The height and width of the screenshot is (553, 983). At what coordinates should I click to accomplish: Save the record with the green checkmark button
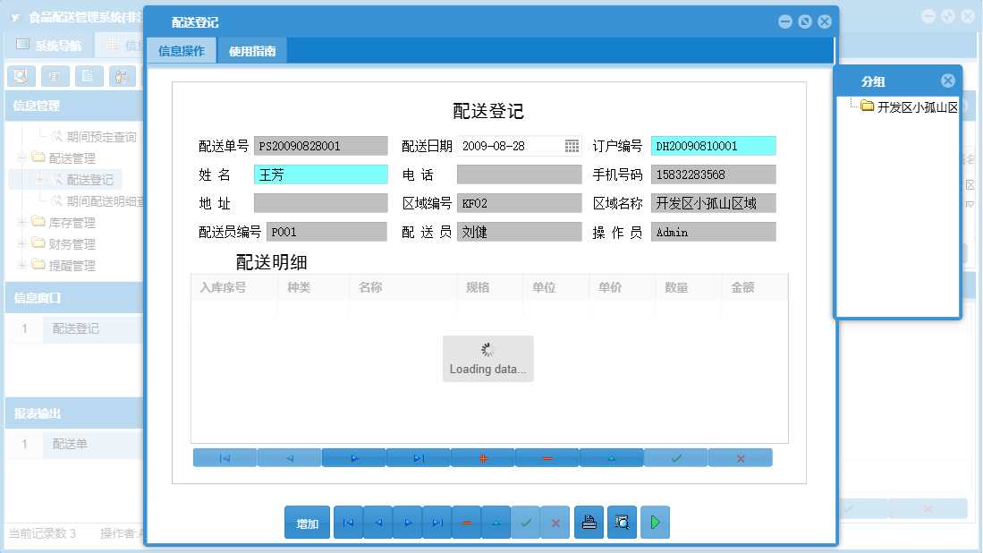(x=526, y=522)
